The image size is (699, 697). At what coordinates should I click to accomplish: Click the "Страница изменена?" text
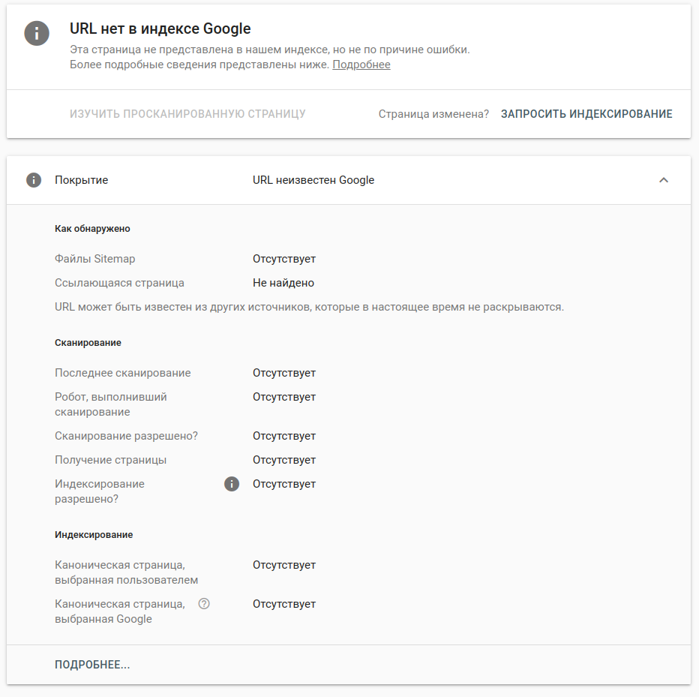click(x=433, y=114)
